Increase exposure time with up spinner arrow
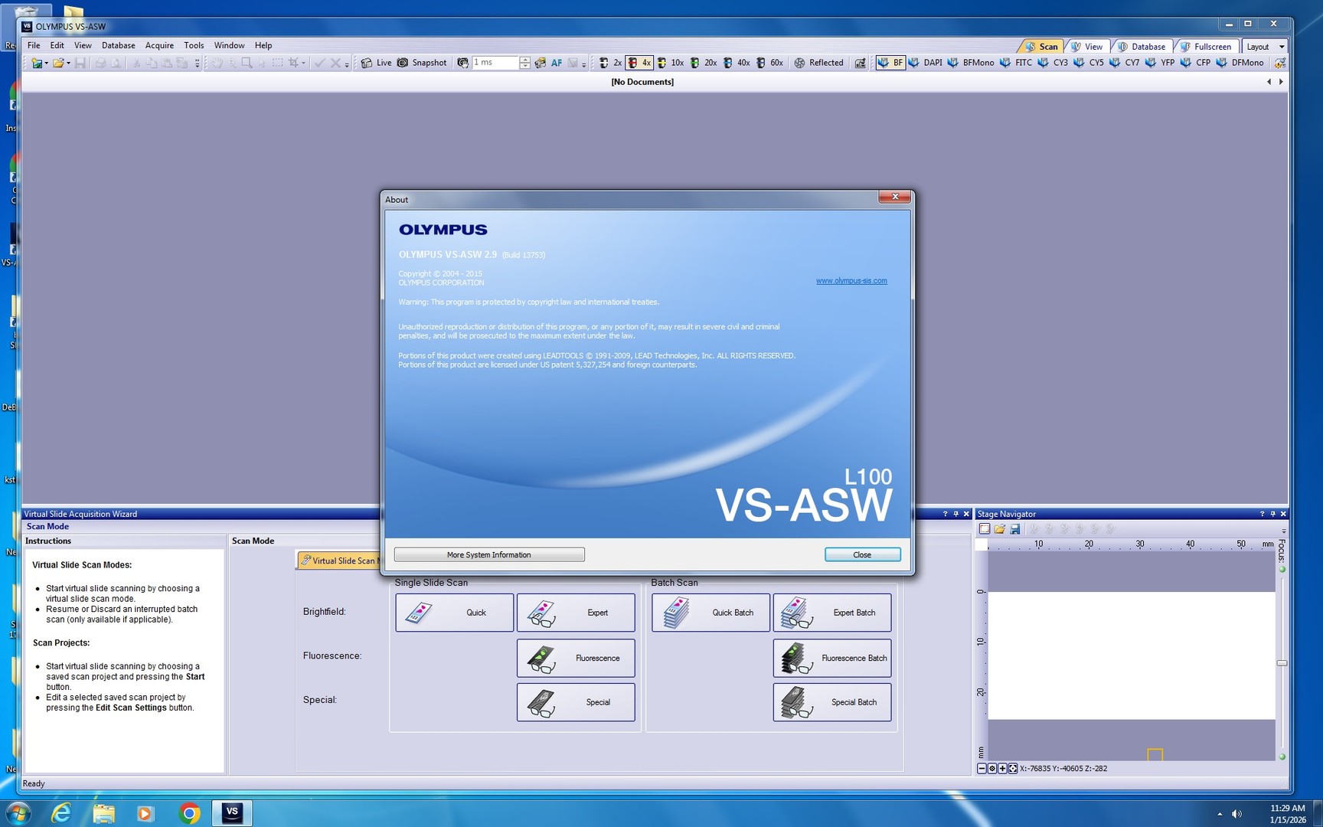The width and height of the screenshot is (1323, 827). pyautogui.click(x=524, y=60)
